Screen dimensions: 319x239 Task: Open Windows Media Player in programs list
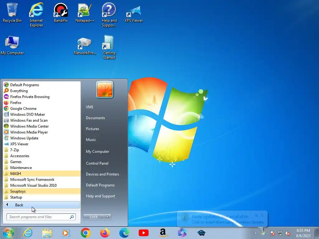coord(42,132)
